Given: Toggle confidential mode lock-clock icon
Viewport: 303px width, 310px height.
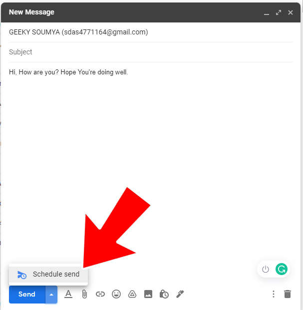Looking at the screenshot, I should pos(164,294).
